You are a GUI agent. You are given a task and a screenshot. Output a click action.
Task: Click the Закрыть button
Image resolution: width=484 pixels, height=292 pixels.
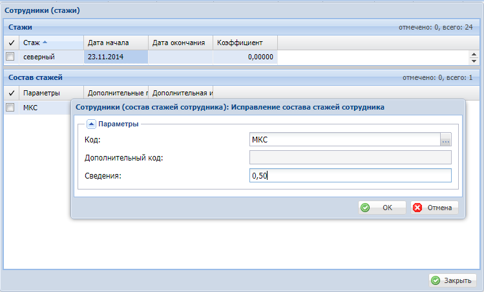pos(453,280)
